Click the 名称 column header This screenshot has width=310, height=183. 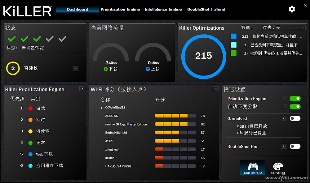pos(105,100)
